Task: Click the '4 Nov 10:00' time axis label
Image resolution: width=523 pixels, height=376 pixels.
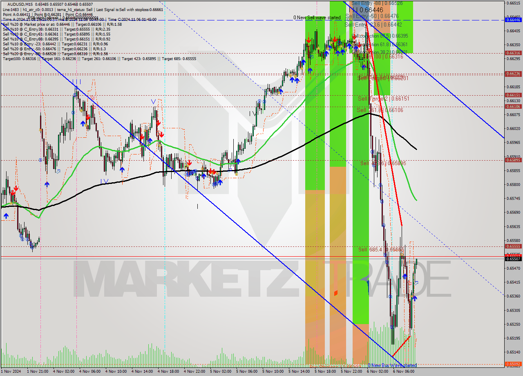Action: [x=116, y=372]
